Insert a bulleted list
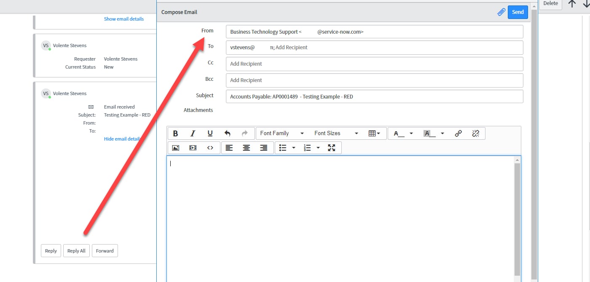The image size is (590, 282). point(283,148)
